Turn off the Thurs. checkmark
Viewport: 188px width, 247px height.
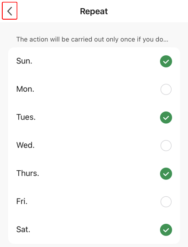coord(166,173)
